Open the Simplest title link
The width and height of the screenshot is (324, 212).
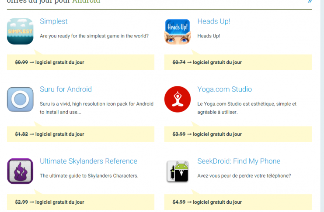pyautogui.click(x=53, y=21)
